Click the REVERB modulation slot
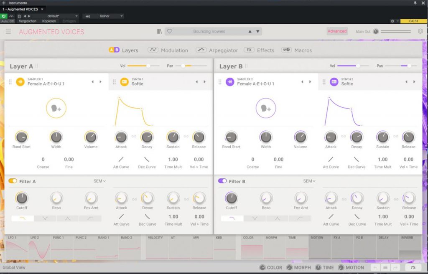428x274 pixels. pos(410,247)
